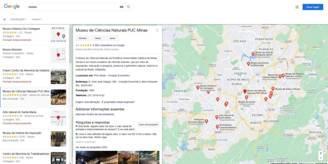Click the Museu Histórico De Contagem map pin
This screenshot has height=164, width=328.
click(x=198, y=87)
